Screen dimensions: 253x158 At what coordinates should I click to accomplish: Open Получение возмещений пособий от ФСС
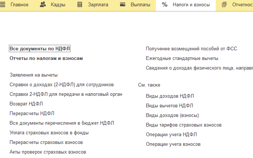click(x=191, y=48)
